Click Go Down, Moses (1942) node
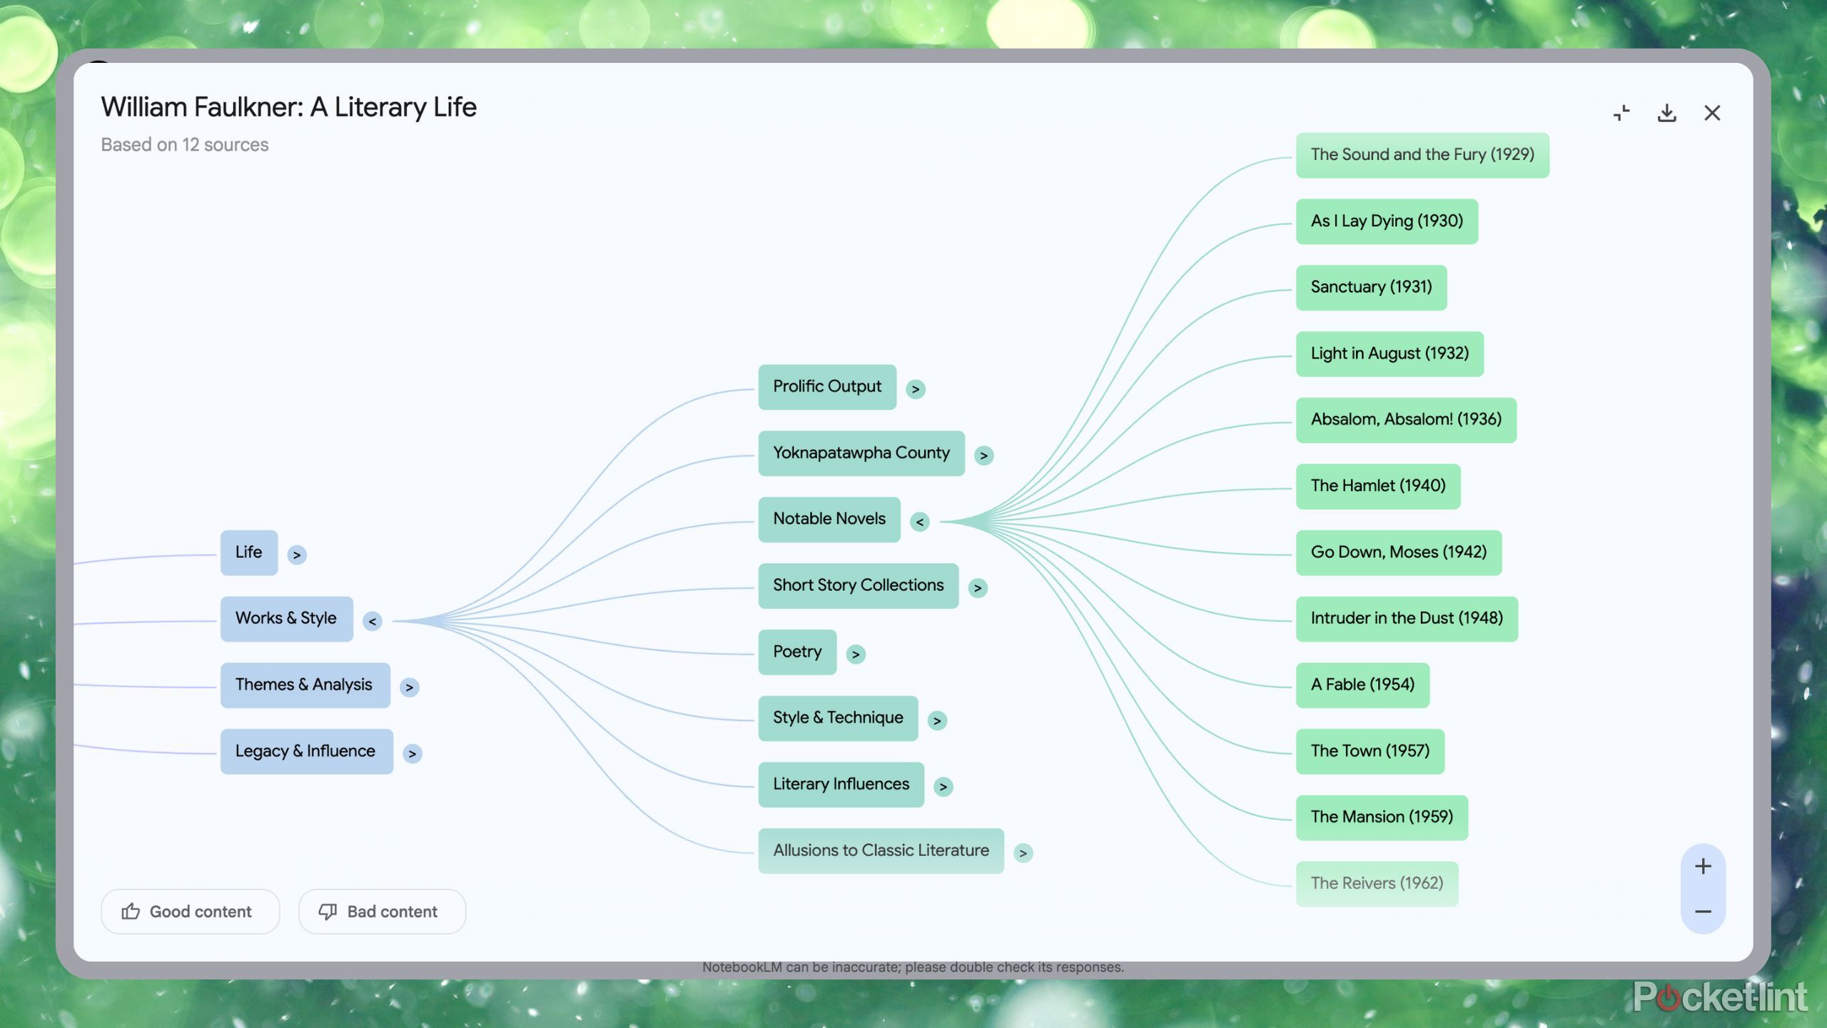 pyautogui.click(x=1399, y=553)
